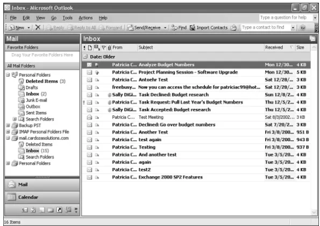Sort messages by Size column
Viewport: 320px width, 226px height.
coord(303,48)
